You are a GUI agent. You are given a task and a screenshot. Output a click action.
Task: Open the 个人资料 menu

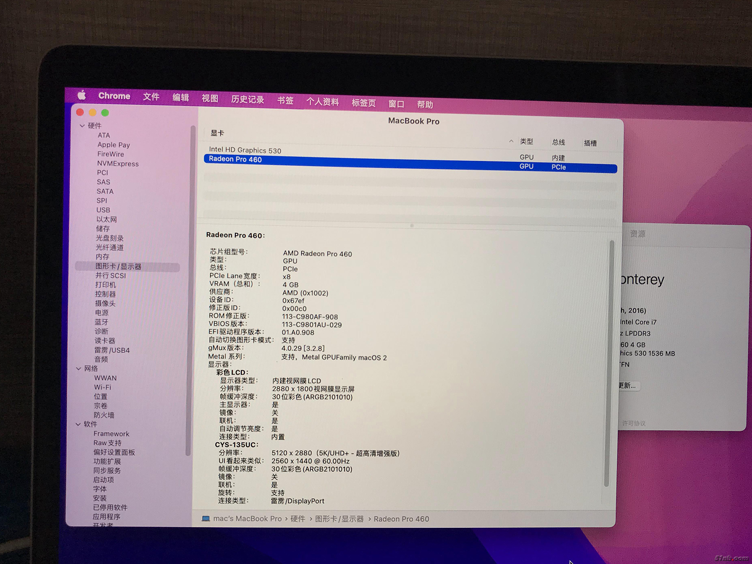[322, 102]
